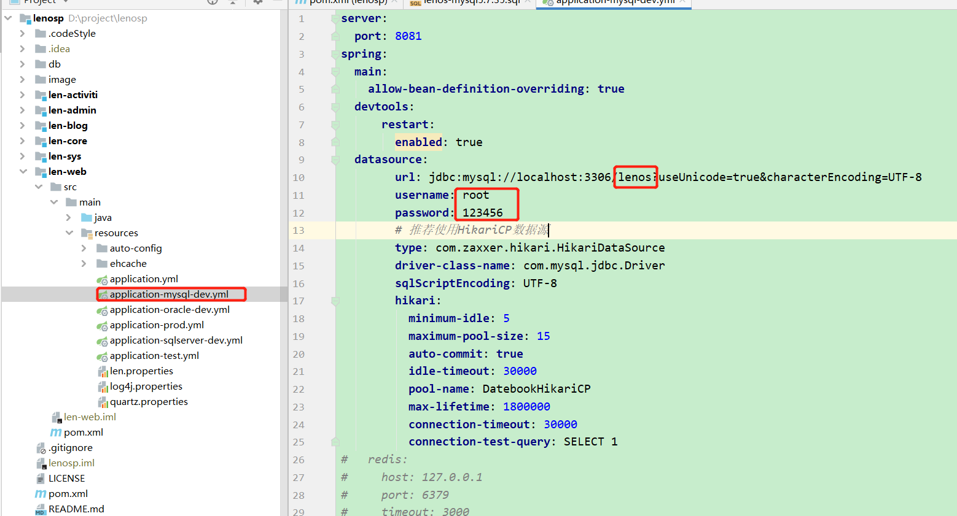Click max-lifetime value 1800000
Viewport: 957px width, 516px height.
pyautogui.click(x=526, y=407)
